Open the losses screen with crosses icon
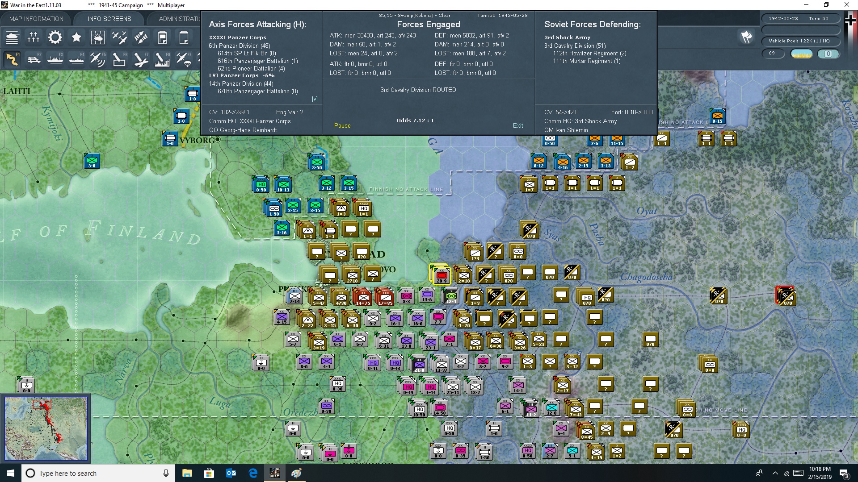This screenshot has width=858, height=482. pos(34,38)
